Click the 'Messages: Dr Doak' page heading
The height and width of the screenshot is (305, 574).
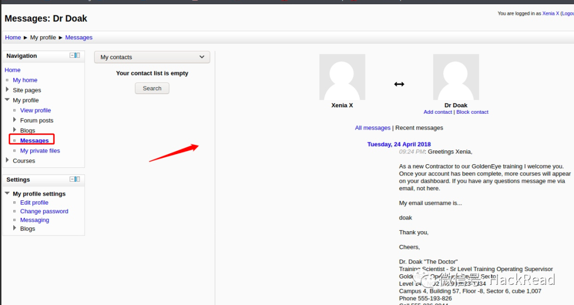46,19
